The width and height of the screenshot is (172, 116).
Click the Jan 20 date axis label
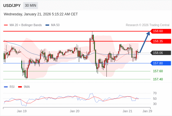75,111
